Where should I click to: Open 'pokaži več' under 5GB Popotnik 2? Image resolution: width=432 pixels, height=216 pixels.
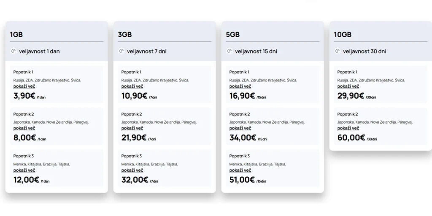240,128
